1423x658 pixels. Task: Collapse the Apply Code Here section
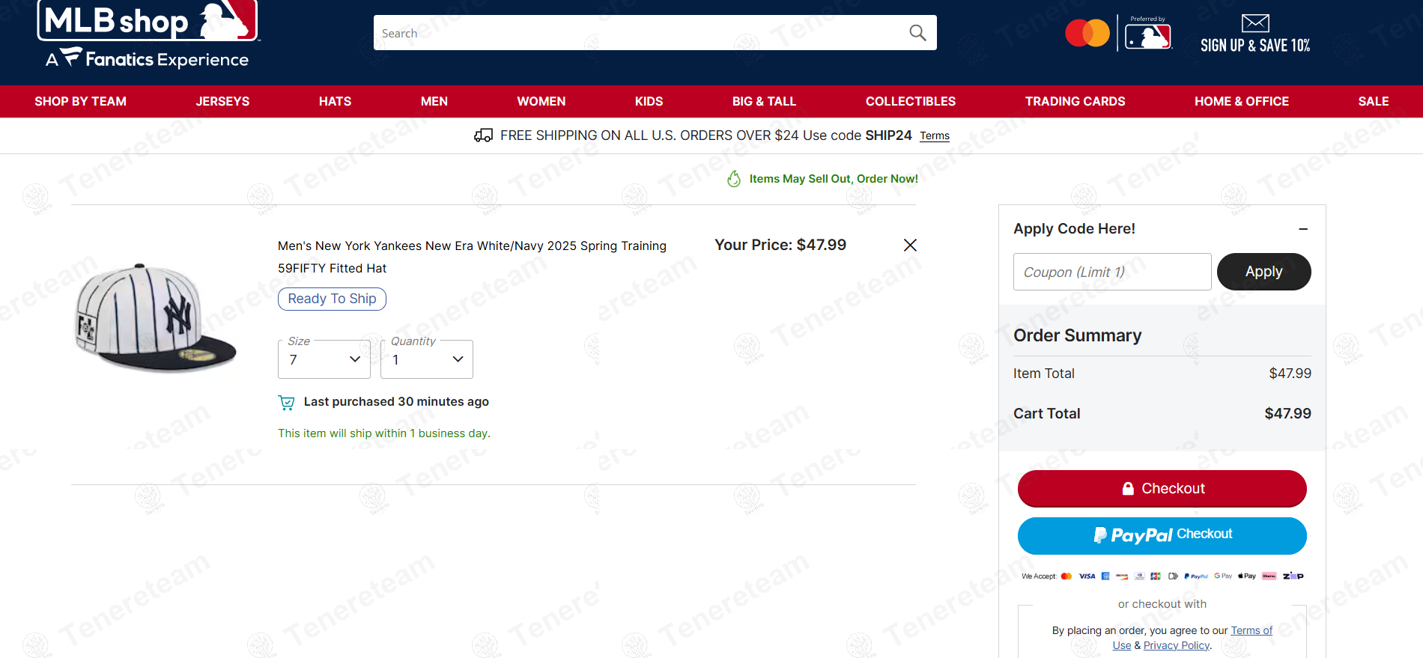click(x=1303, y=229)
